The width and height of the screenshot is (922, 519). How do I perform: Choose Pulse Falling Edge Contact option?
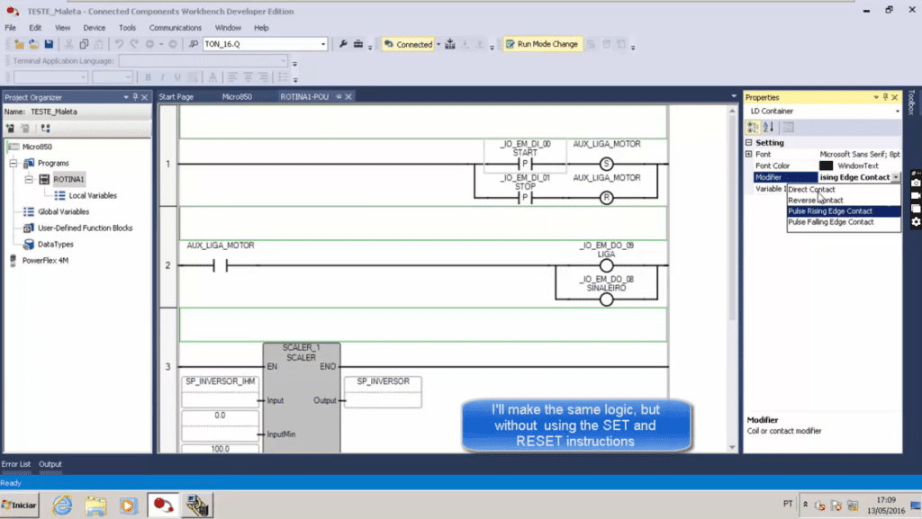click(x=830, y=222)
